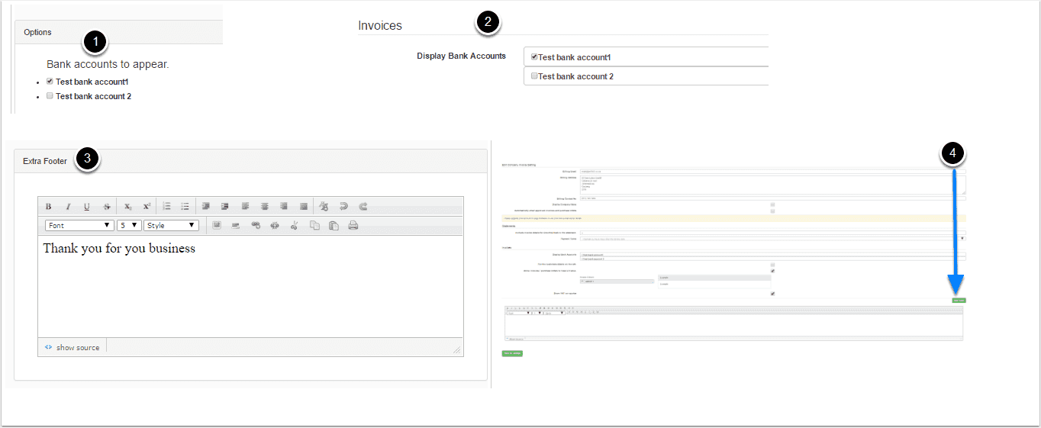Open the font size dropdown showing 5
1041x428 pixels.
pyautogui.click(x=129, y=225)
